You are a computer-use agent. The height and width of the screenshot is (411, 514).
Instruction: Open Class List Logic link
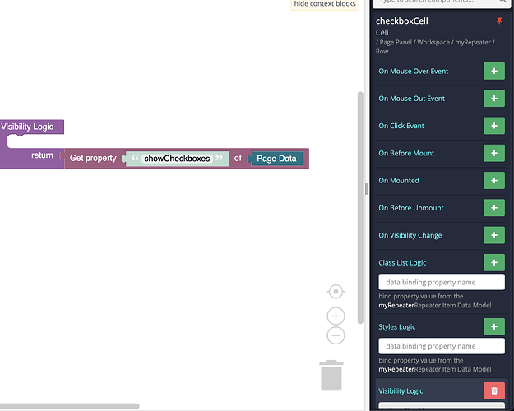402,262
